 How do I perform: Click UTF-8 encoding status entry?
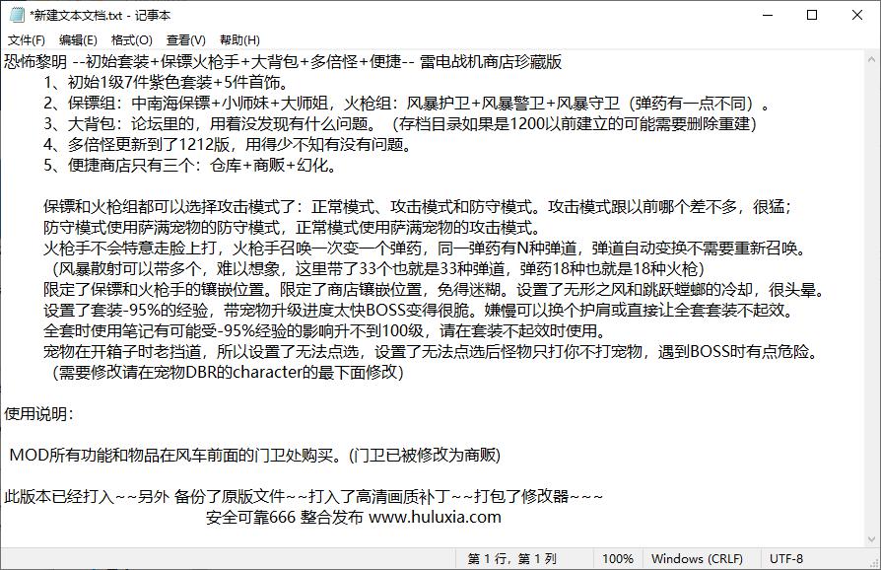pos(786,559)
